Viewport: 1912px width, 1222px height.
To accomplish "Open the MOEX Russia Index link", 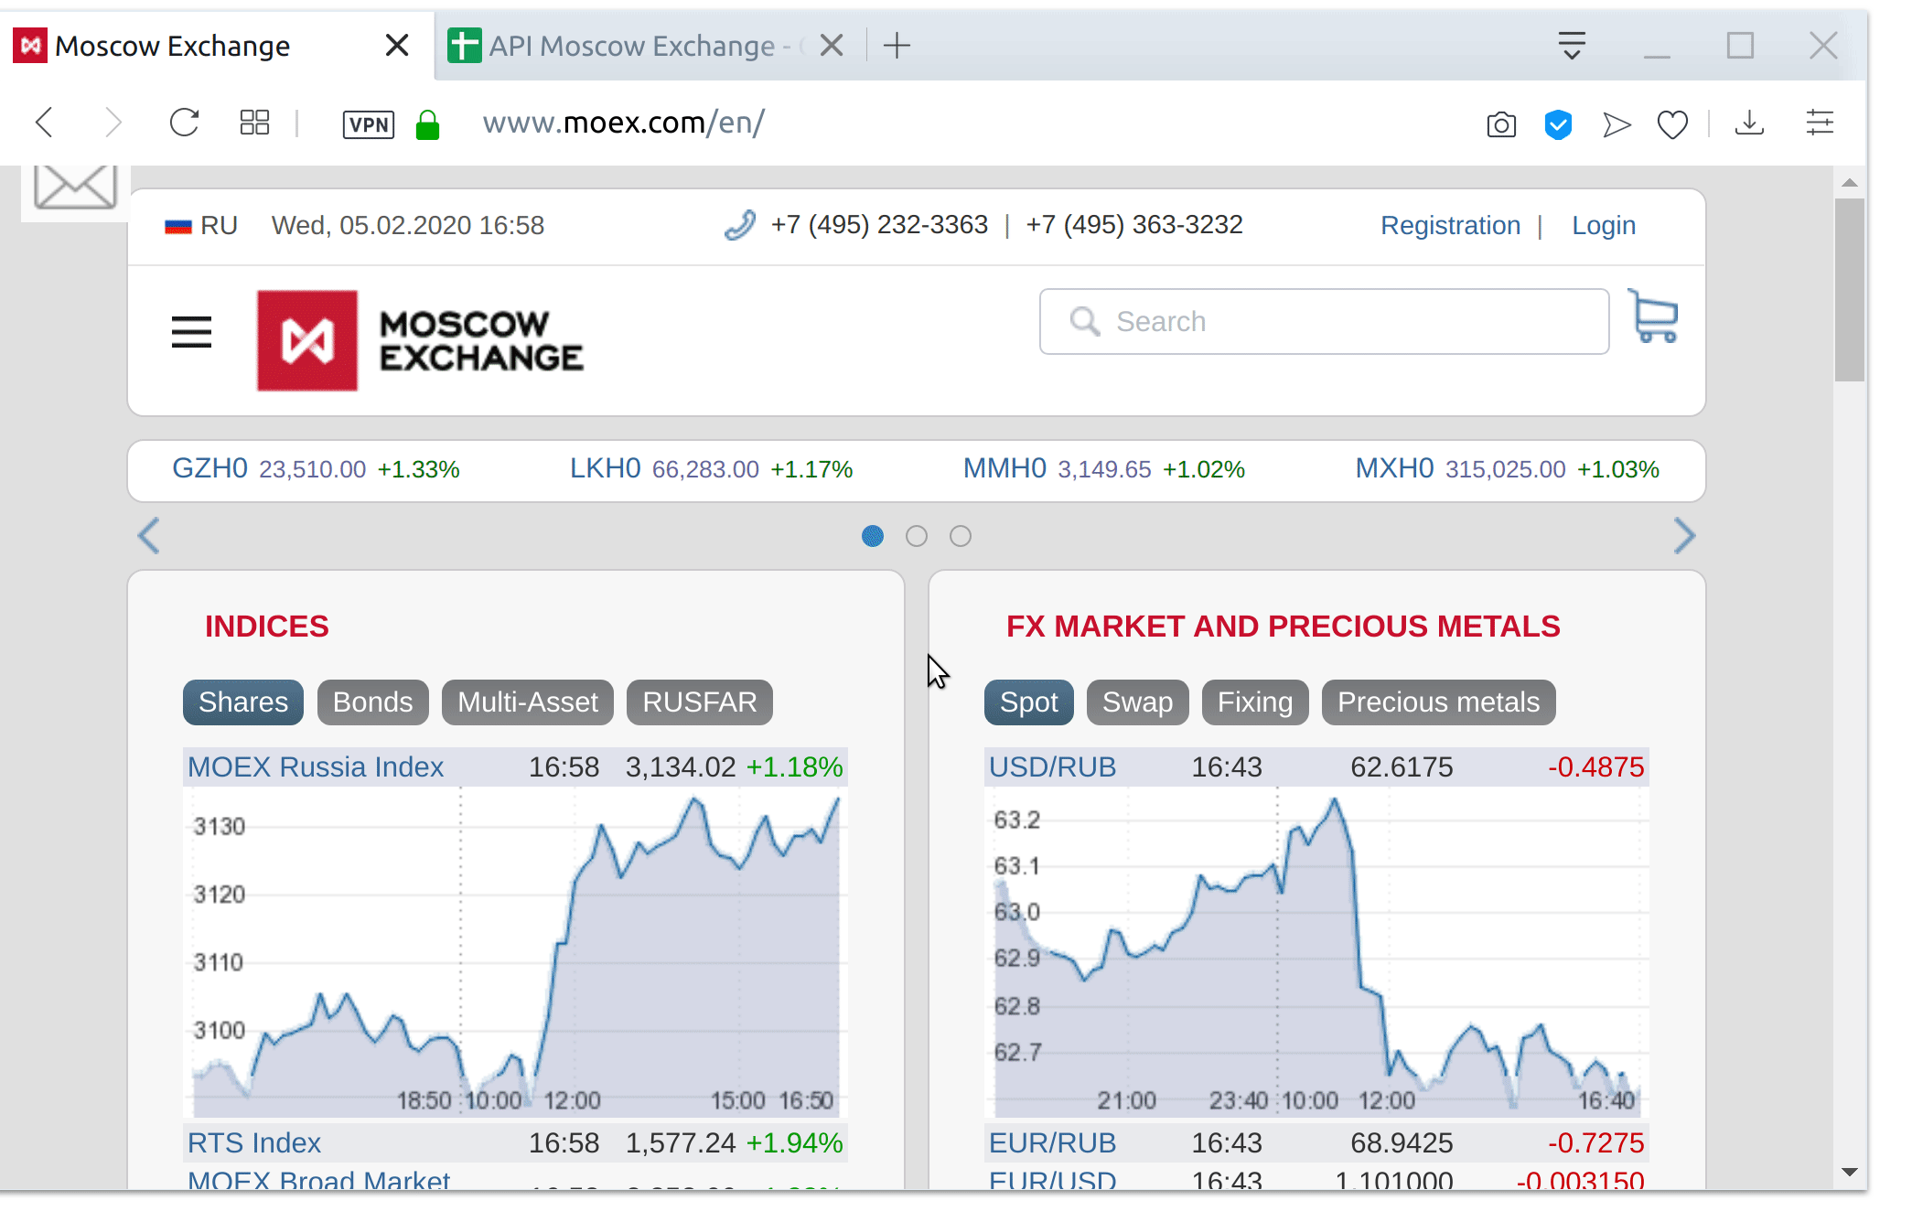I will [315, 766].
